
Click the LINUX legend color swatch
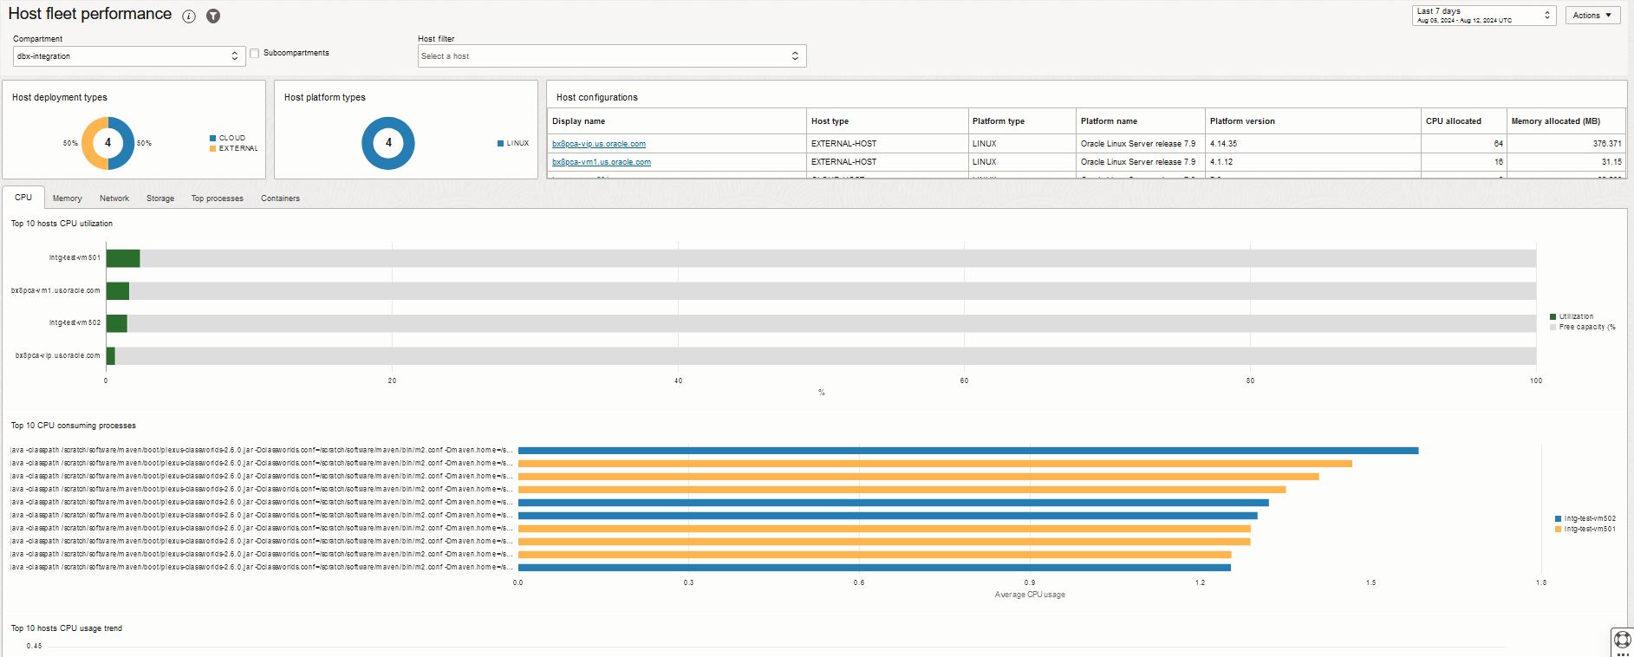500,144
